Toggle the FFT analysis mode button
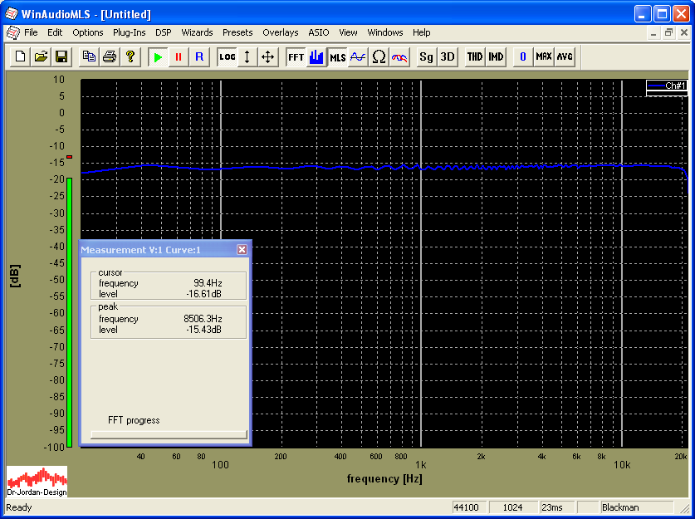Screen dimensions: 695x519 pyautogui.click(x=296, y=56)
